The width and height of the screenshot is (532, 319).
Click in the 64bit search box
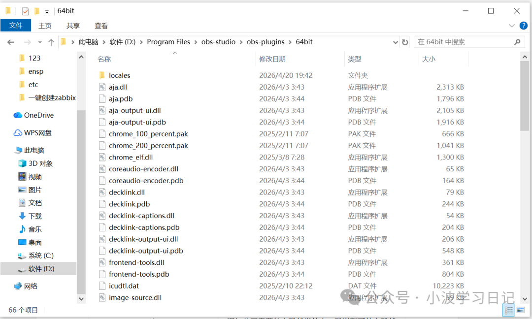tap(462, 42)
